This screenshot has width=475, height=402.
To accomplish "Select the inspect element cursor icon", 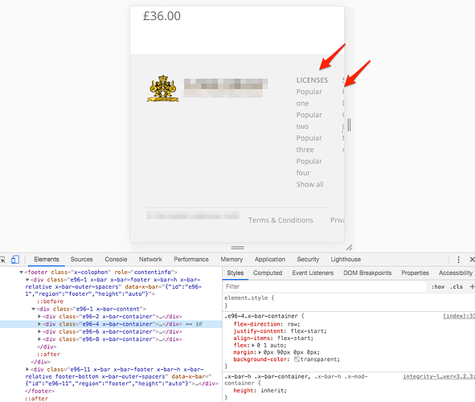I will point(2,260).
